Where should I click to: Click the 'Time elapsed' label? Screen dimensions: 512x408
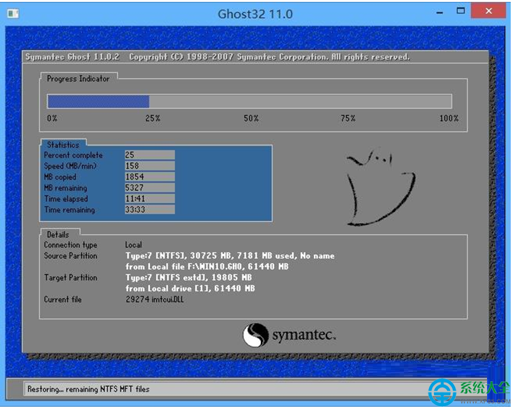click(66, 199)
